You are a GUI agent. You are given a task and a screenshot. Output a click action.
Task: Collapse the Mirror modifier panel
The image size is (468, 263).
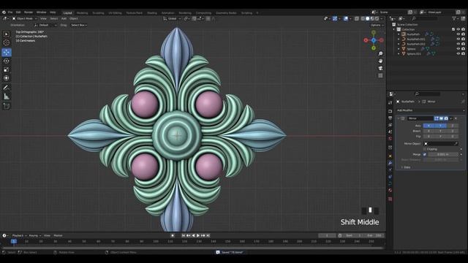[x=399, y=118]
